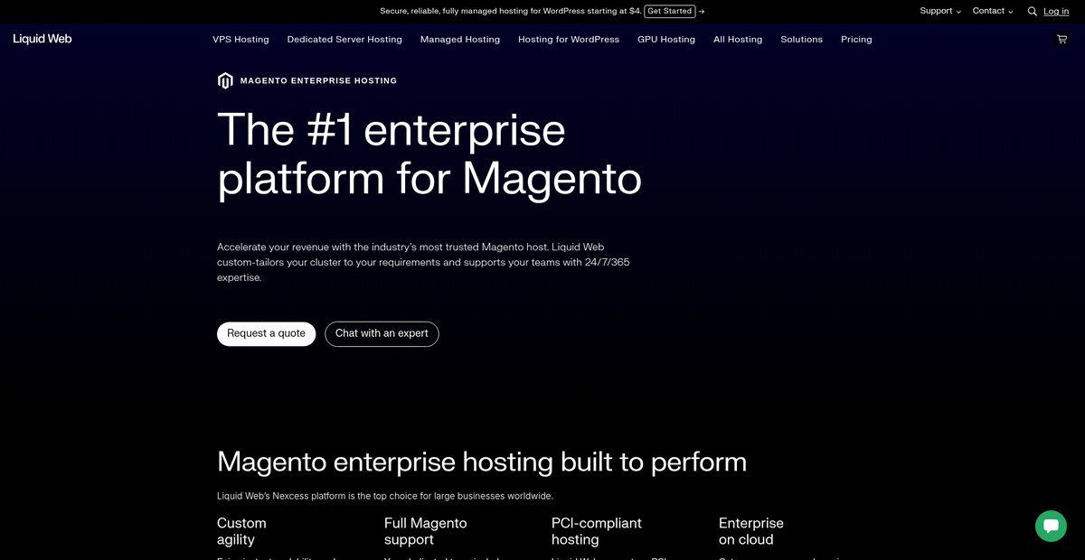Click the Log in link
The height and width of the screenshot is (560, 1085).
(1056, 11)
